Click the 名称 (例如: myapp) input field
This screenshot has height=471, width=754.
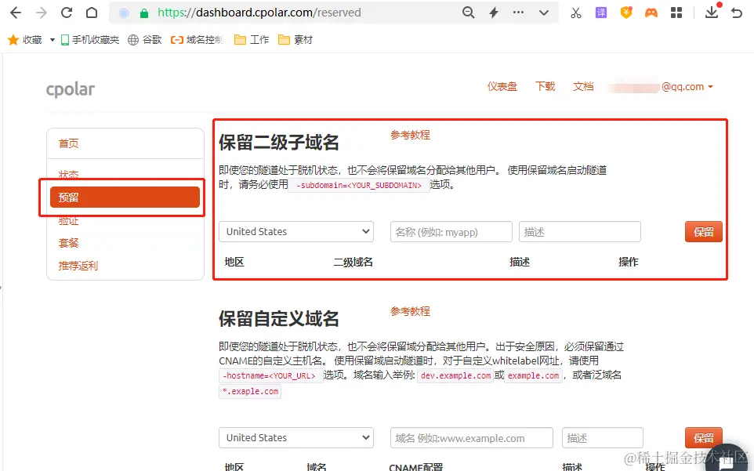coord(451,232)
